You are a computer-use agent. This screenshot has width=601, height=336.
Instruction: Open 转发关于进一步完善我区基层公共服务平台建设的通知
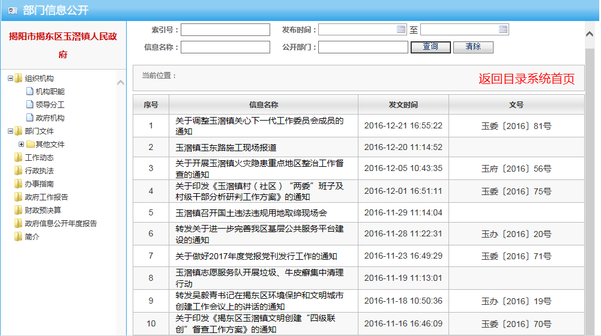pyautogui.click(x=259, y=235)
